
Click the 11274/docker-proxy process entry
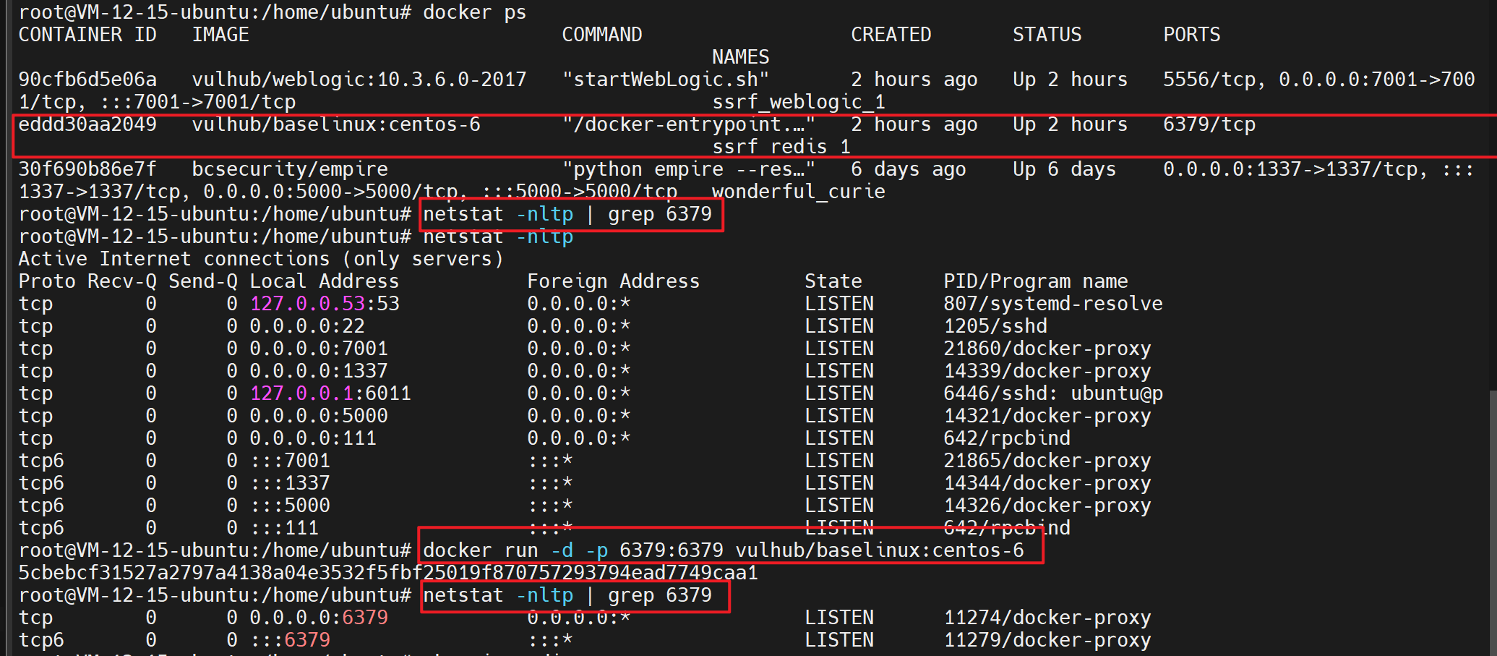tap(1047, 618)
